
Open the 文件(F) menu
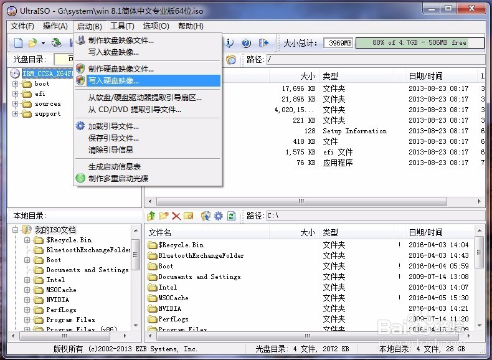tap(22, 26)
